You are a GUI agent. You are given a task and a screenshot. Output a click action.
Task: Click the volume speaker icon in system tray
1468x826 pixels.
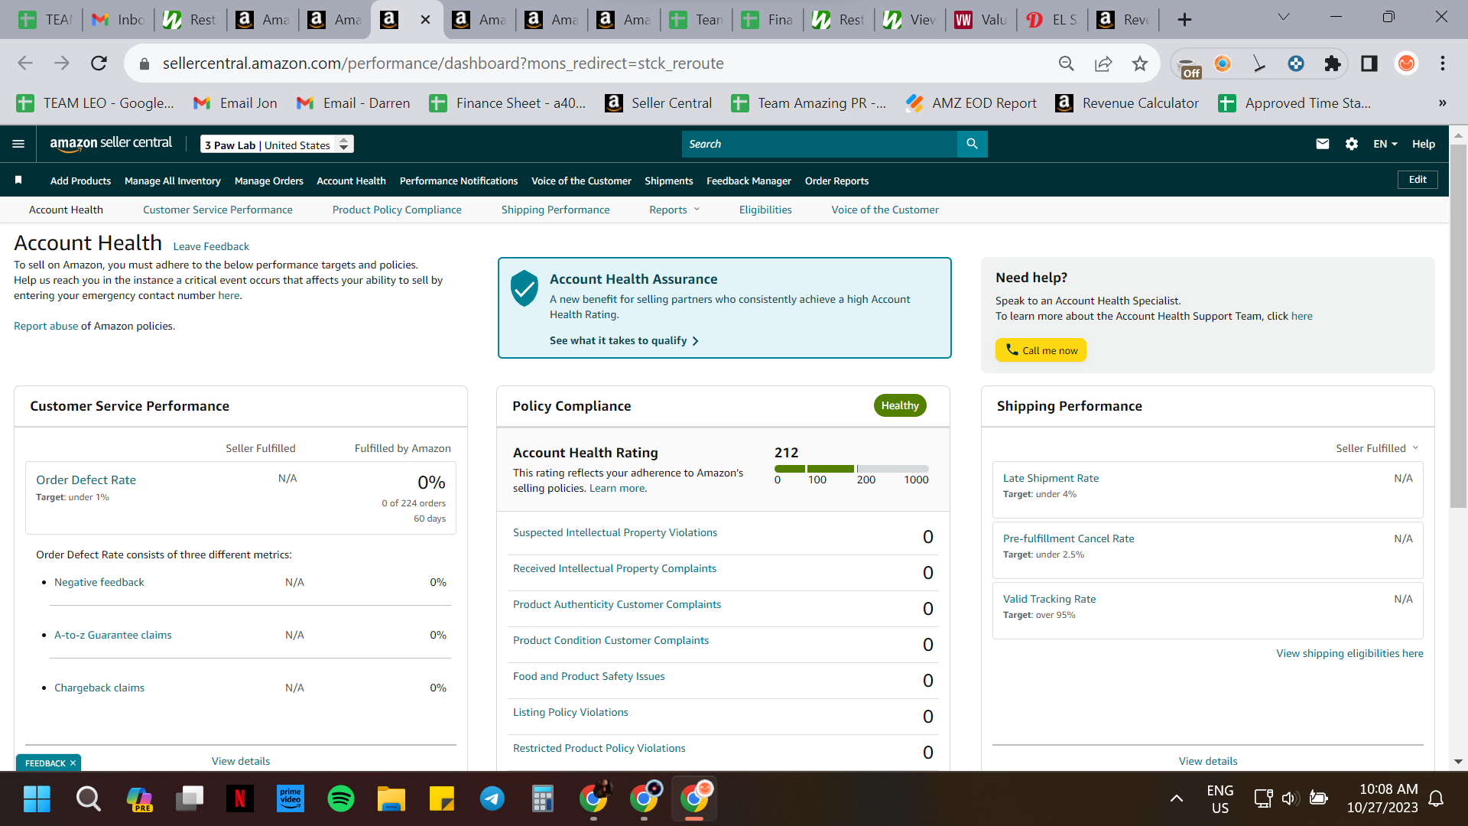(1290, 798)
